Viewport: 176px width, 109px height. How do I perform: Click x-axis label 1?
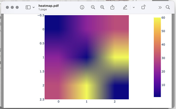pyautogui.click(x=86, y=102)
